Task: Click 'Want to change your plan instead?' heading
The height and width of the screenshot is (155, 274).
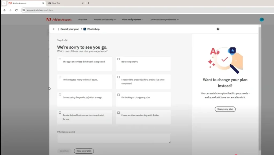Action: click(225, 83)
